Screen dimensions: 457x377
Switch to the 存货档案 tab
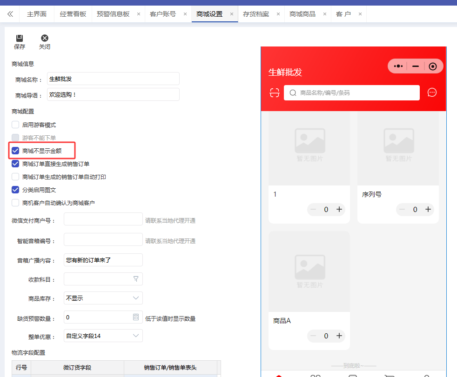pyautogui.click(x=256, y=14)
